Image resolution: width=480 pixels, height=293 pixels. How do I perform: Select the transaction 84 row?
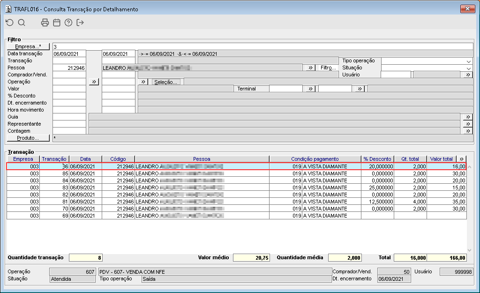tap(236, 180)
